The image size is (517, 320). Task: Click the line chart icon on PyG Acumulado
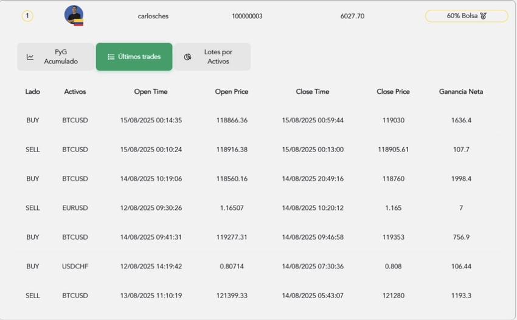(x=30, y=57)
